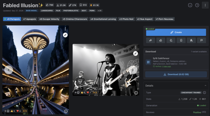Screen dimensions: 210x116
Task: Select the fp16 SafeTensor file variant
Action: pyautogui.click(x=176, y=62)
